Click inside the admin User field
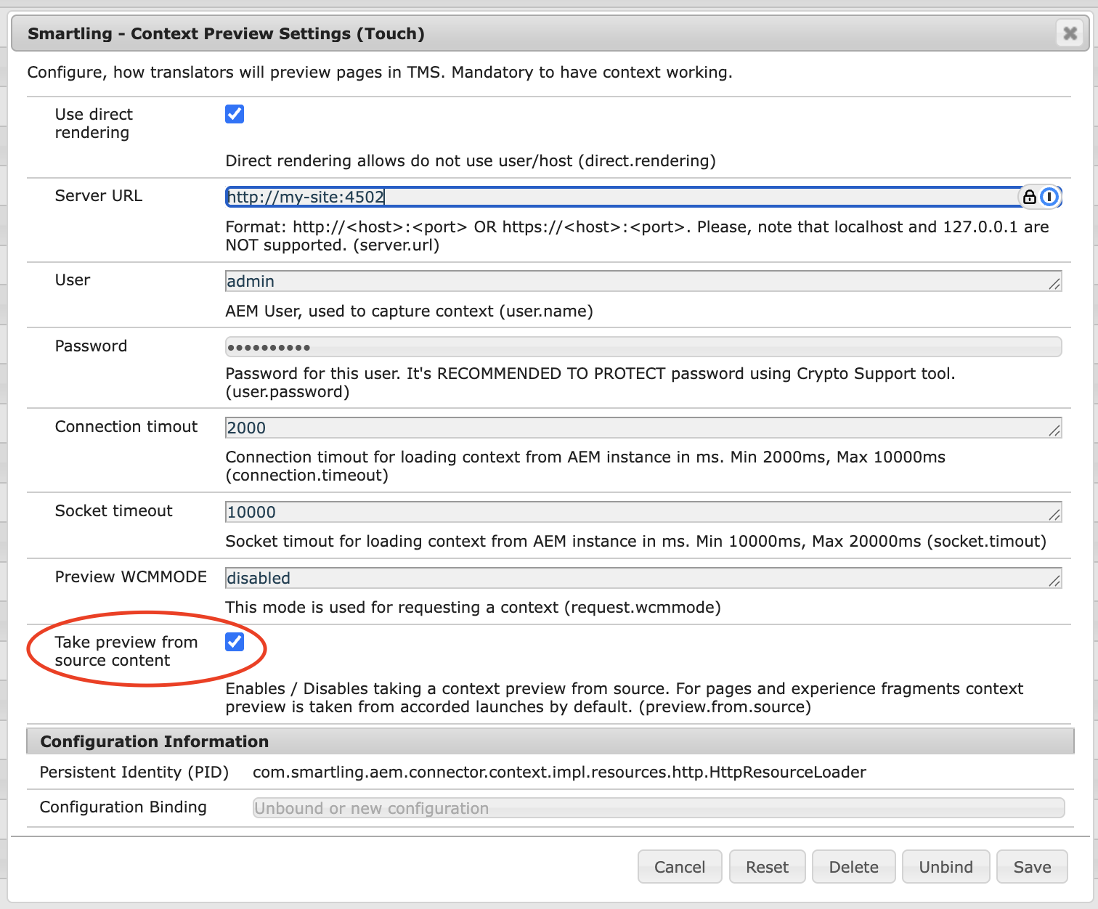This screenshot has height=909, width=1098. point(581,281)
